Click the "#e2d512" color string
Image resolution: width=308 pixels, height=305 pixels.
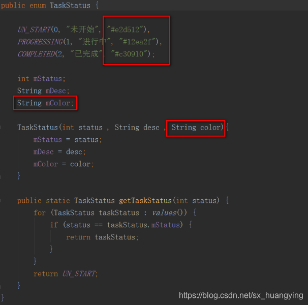(125, 29)
